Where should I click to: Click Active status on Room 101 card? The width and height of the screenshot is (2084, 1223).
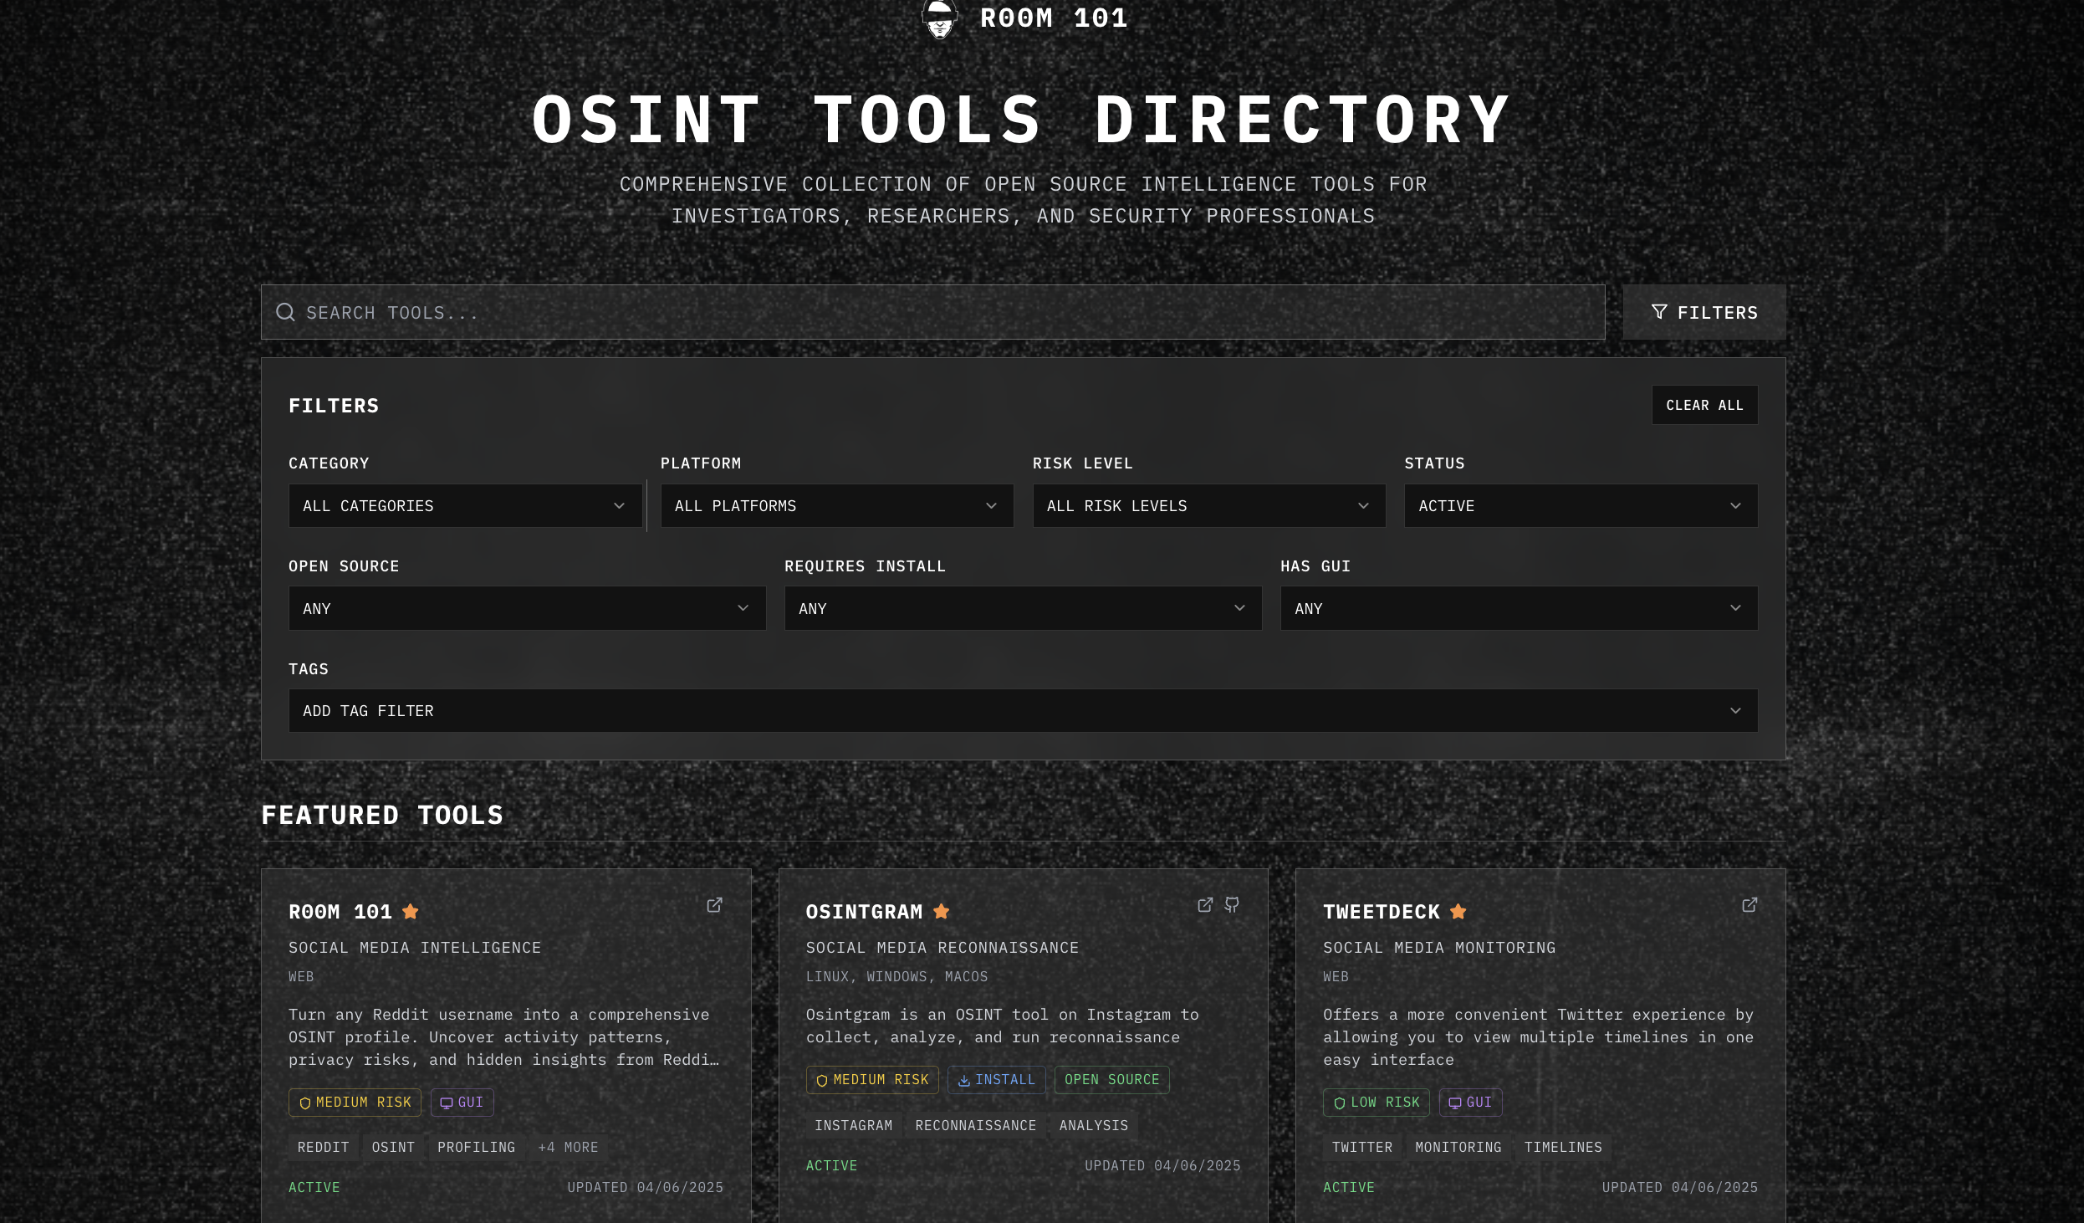click(314, 1188)
